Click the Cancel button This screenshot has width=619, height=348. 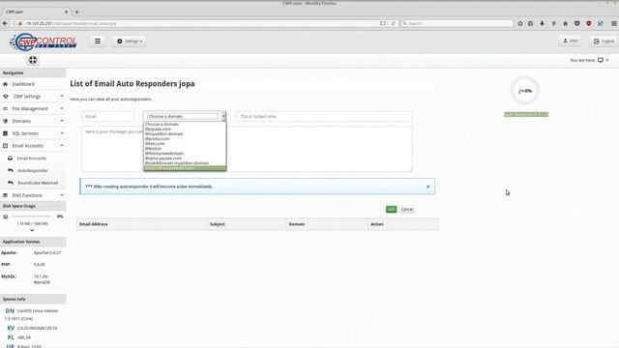pyautogui.click(x=406, y=209)
